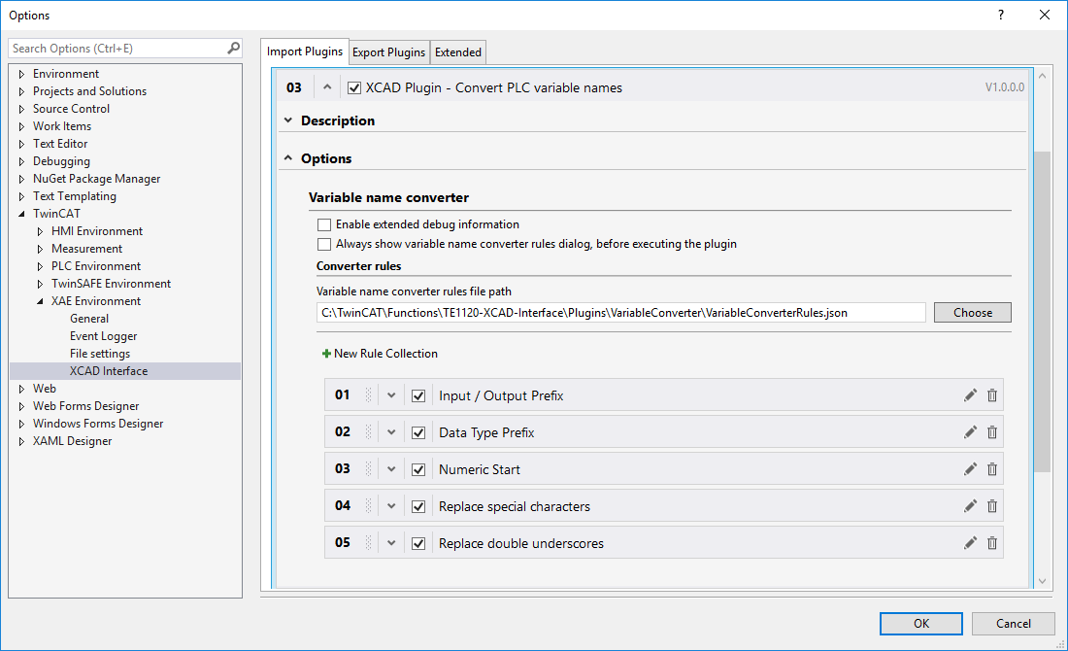This screenshot has width=1068, height=651.
Task: Expand Numeric Start rule chevron
Action: click(x=391, y=469)
